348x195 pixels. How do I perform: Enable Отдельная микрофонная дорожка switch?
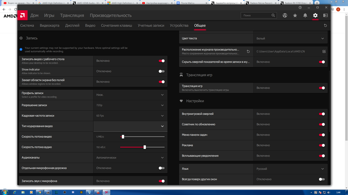tap(162, 168)
